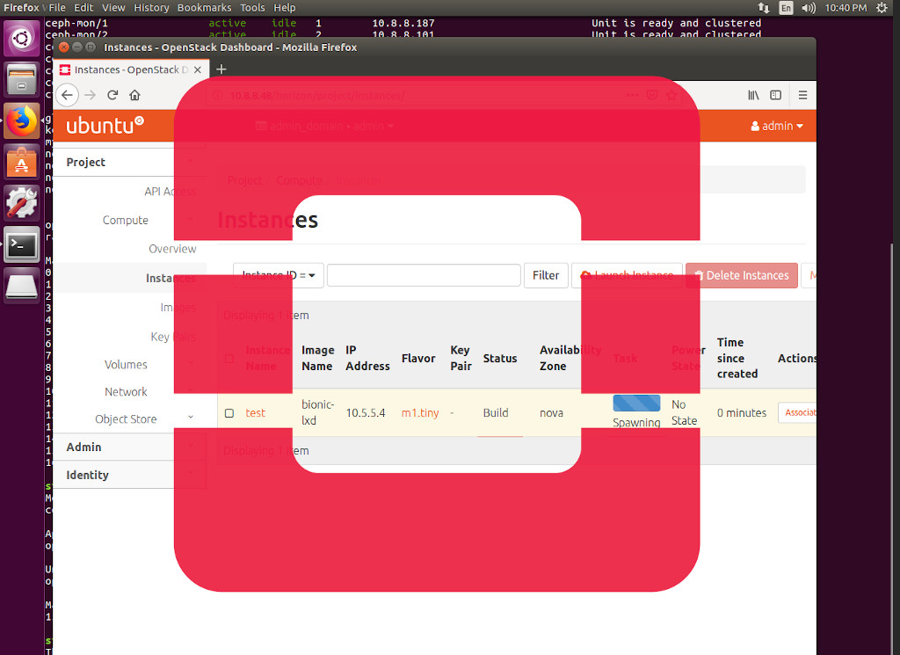Open the Files app in the launcher

click(x=22, y=79)
